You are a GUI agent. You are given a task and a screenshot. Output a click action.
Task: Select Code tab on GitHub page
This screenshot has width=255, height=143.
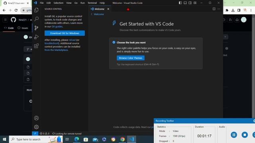pos(9,28)
